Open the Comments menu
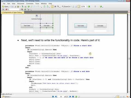The height and width of the screenshot is (98, 131). point(30,4)
